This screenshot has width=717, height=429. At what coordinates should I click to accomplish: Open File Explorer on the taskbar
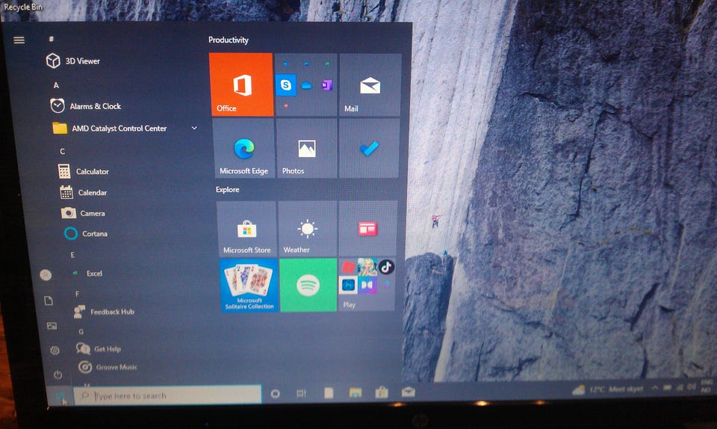click(x=356, y=392)
